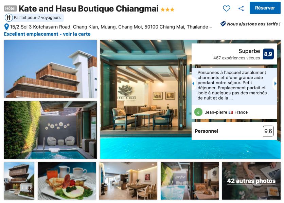
Task: Open the 42 autres photos thumbnail
Action: pyautogui.click(x=251, y=181)
